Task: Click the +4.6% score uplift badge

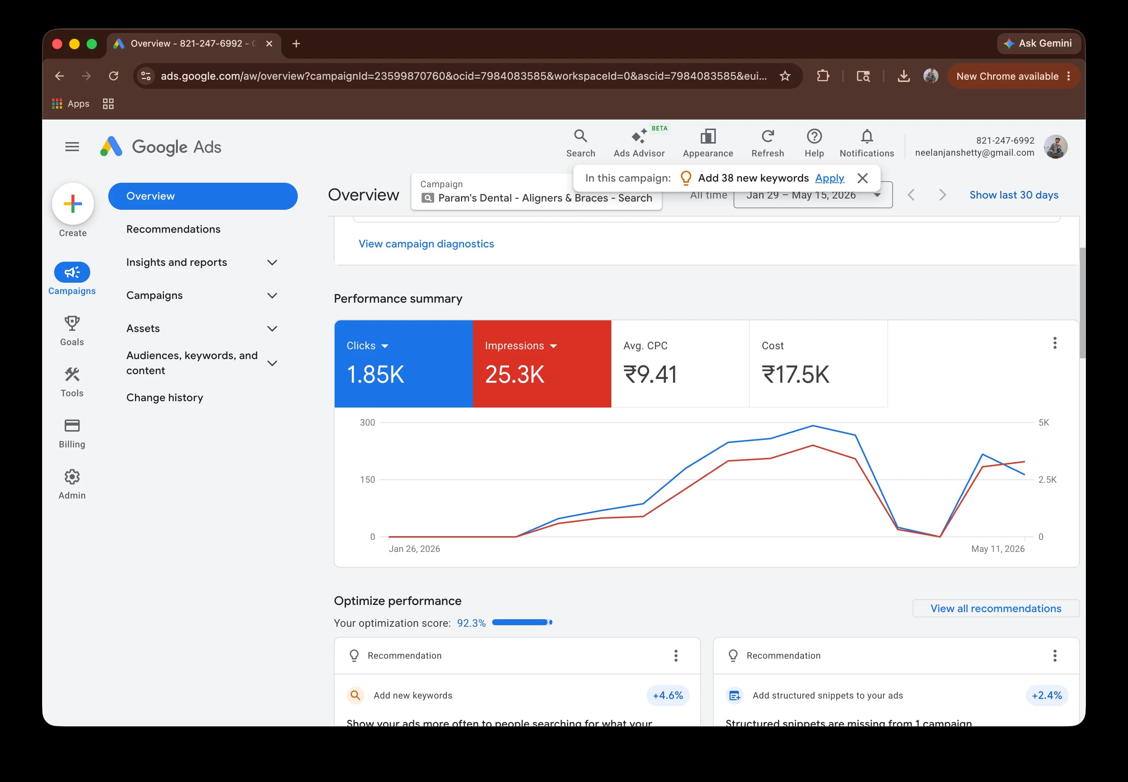Action: [667, 695]
